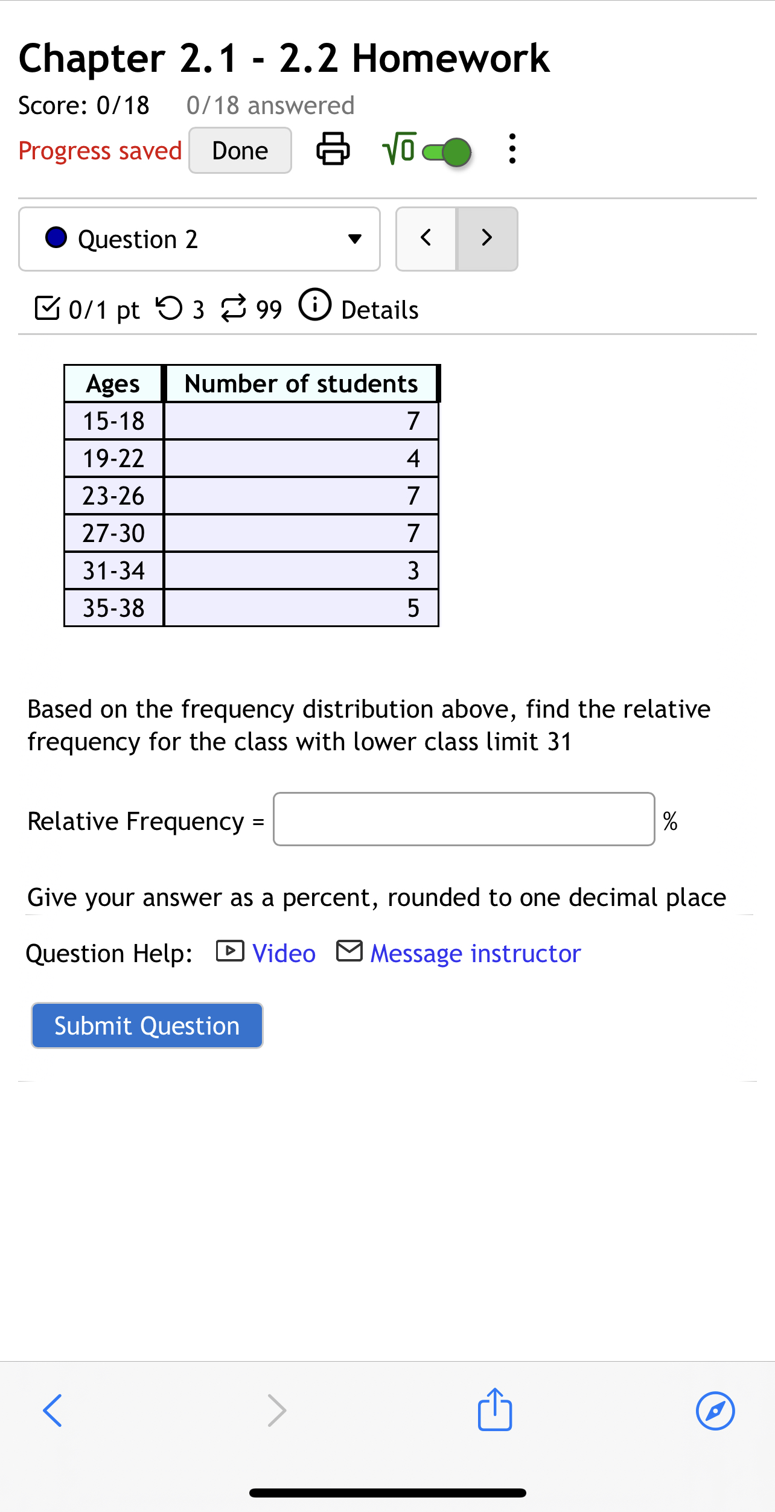
Task: Advance to next question with right chevron
Action: [x=487, y=238]
